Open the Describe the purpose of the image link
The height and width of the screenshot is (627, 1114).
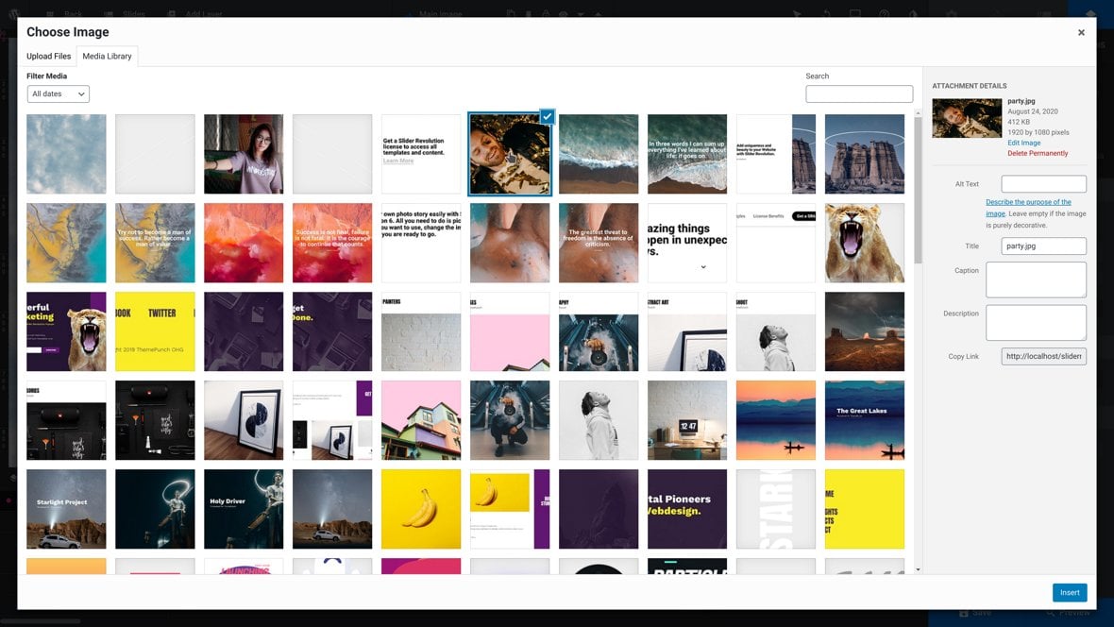pyautogui.click(x=1028, y=208)
